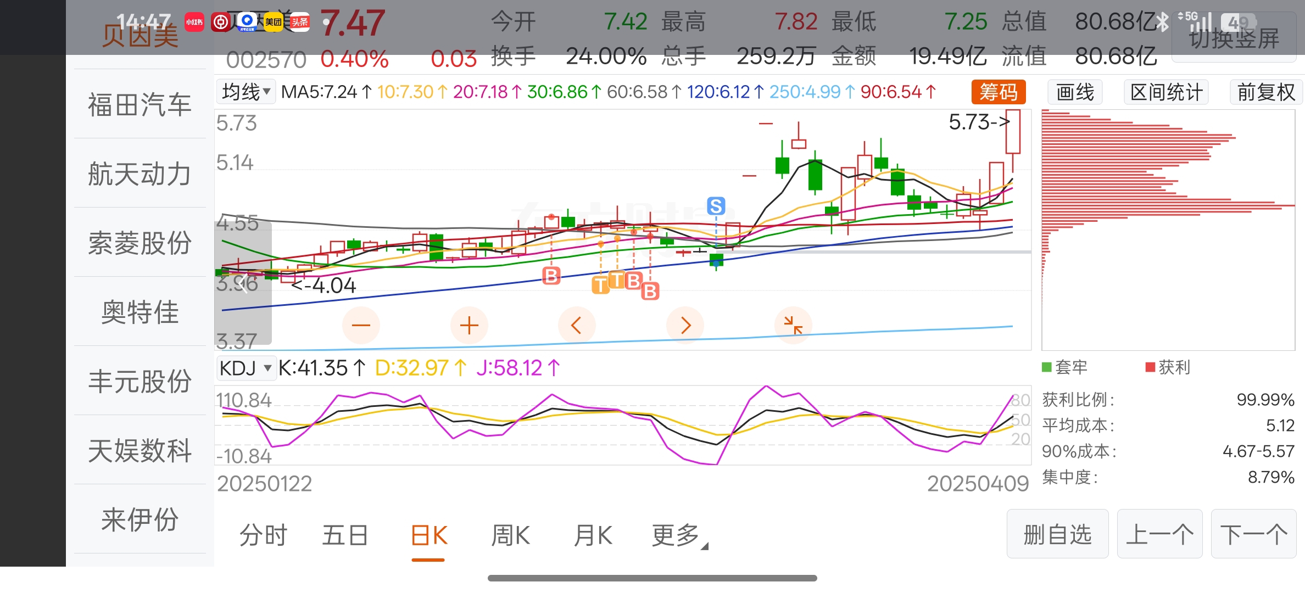Select 天娱数科 in the stock list
Viewport: 1305px width, 593px height.
pos(140,450)
